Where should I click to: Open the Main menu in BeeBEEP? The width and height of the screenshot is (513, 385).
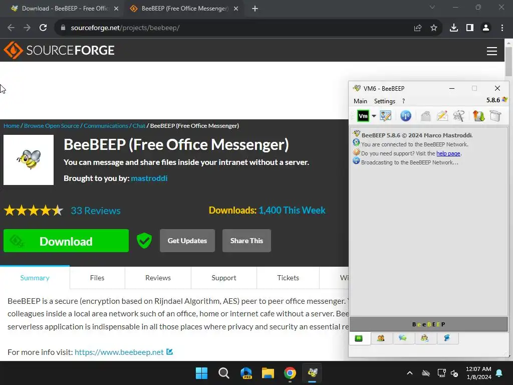[x=360, y=101]
